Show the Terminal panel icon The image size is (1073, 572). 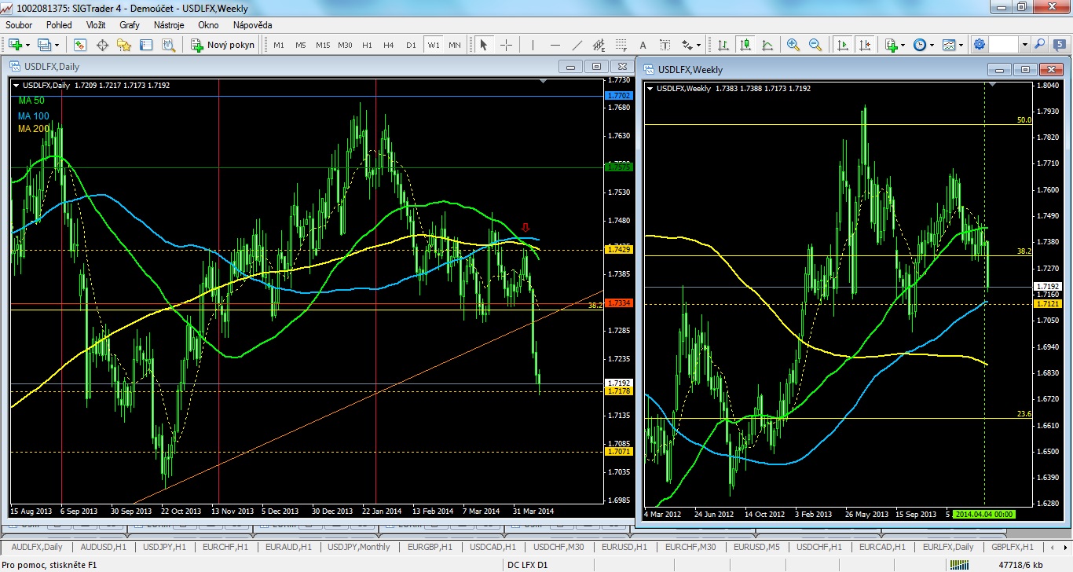click(x=146, y=45)
